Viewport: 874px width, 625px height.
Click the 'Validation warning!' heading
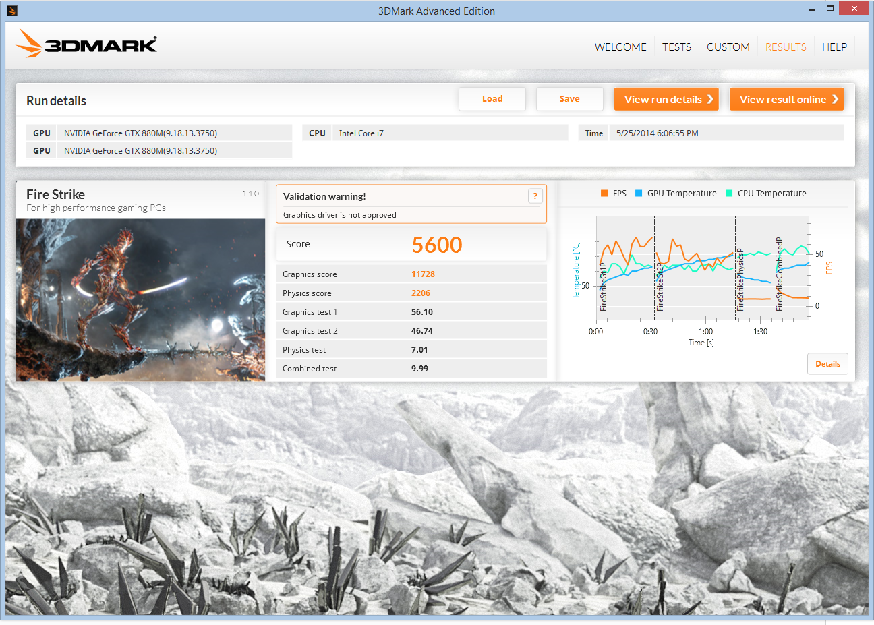[x=324, y=196]
